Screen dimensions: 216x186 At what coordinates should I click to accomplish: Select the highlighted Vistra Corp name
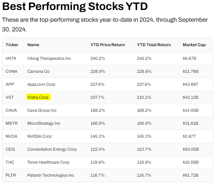pyautogui.click(x=38, y=97)
